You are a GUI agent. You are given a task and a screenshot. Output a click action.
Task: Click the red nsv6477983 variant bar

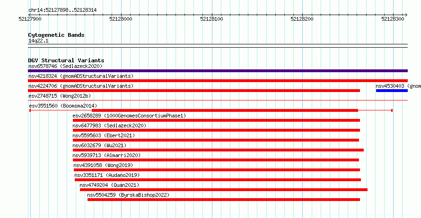(216, 130)
